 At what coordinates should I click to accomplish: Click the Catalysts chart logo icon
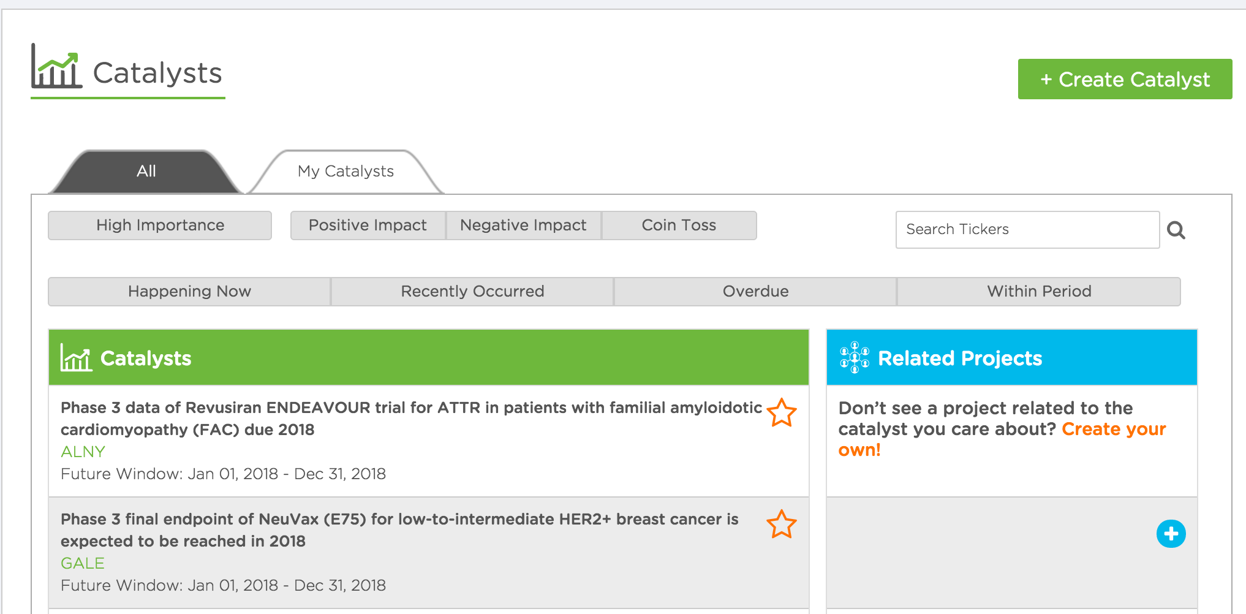[x=56, y=67]
